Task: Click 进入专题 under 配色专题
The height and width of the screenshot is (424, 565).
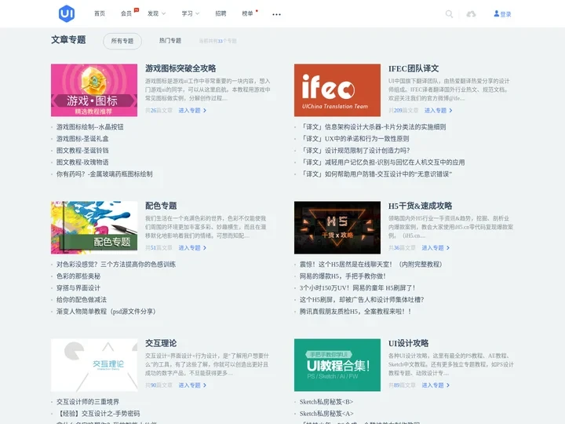Action: [x=190, y=247]
